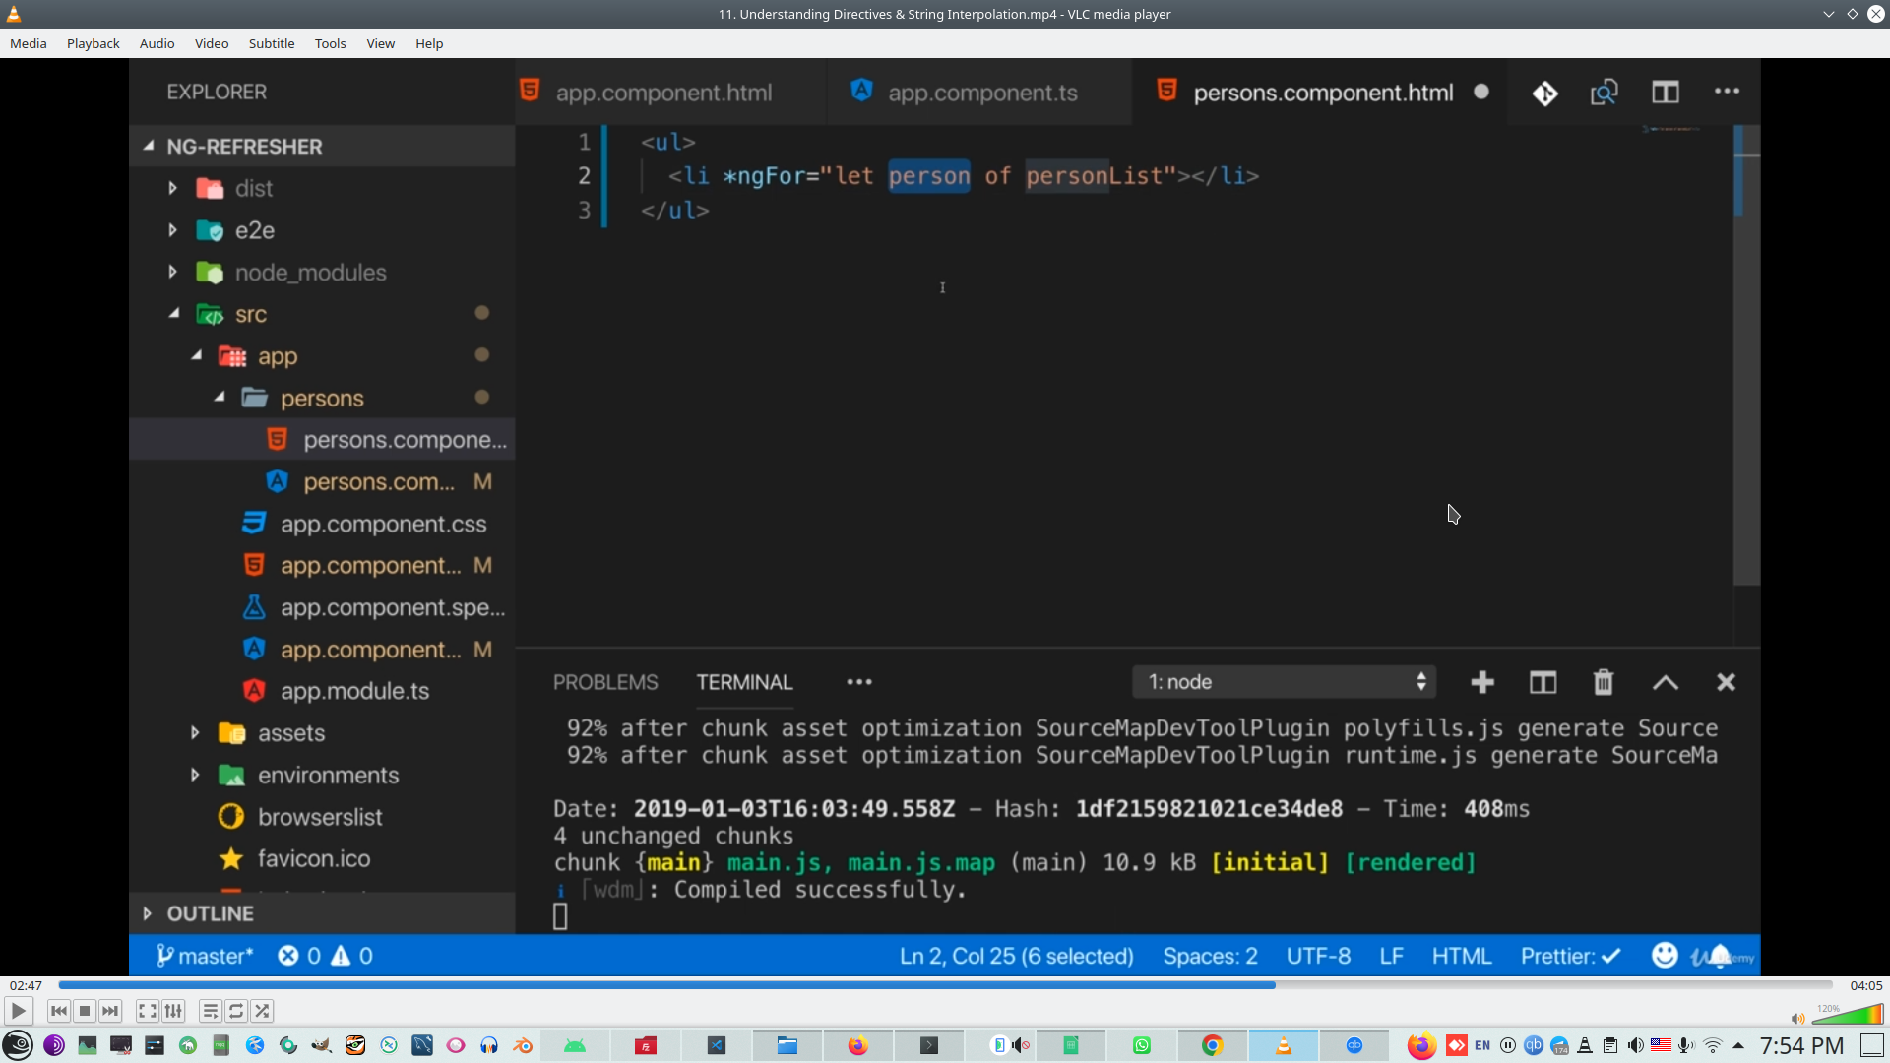
Task: Open the Playback menu
Action: coord(93,43)
